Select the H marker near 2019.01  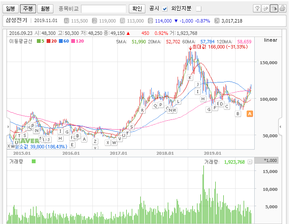tap(203, 99)
